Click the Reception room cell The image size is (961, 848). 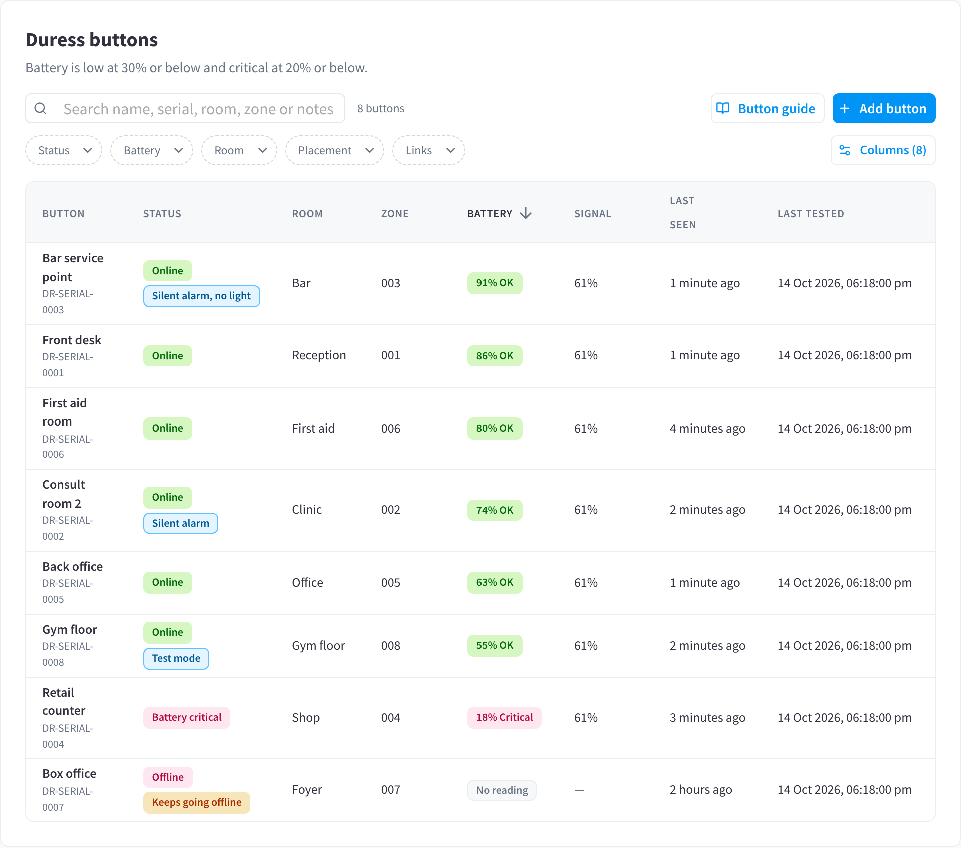pyautogui.click(x=319, y=355)
